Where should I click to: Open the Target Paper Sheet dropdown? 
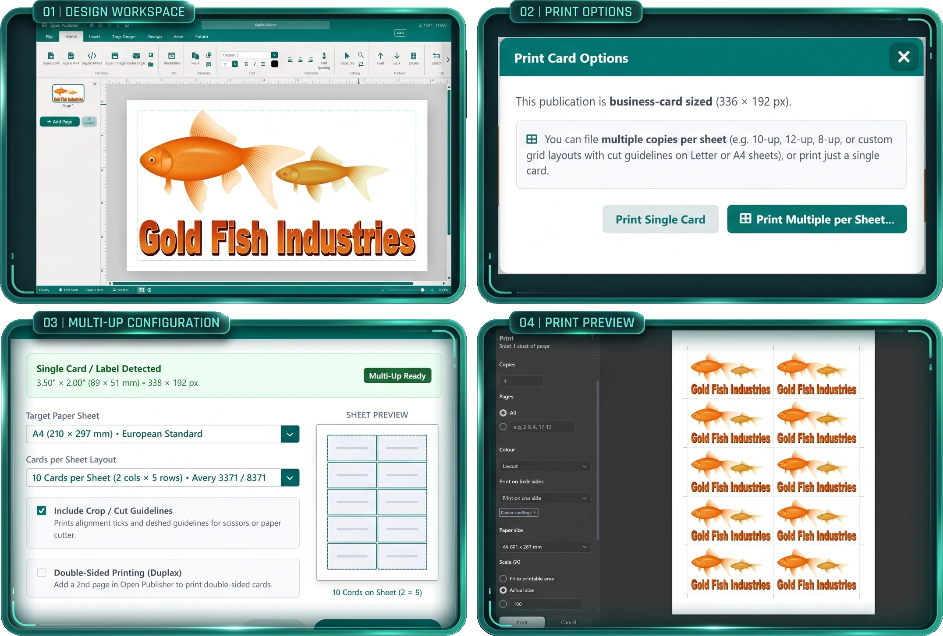[x=163, y=434]
